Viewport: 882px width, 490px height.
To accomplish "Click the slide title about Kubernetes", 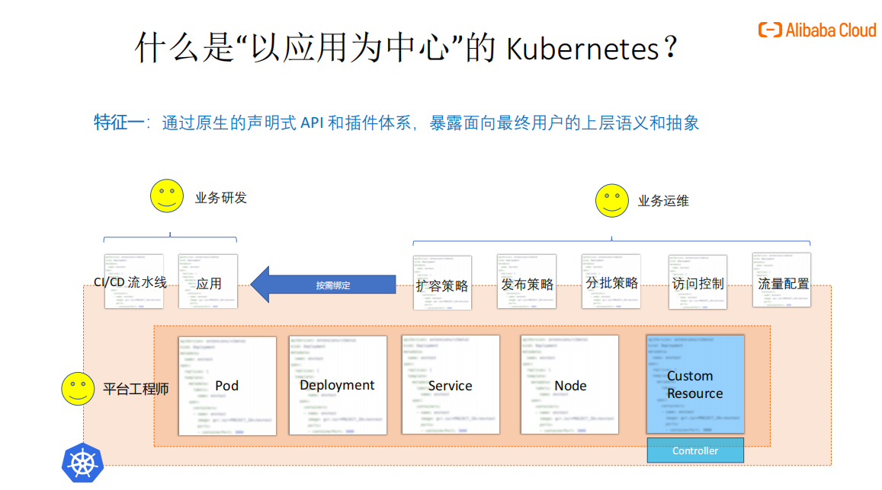I will click(x=406, y=48).
